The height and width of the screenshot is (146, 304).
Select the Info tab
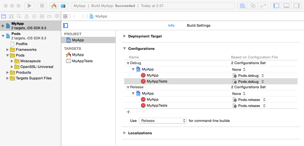tap(171, 25)
